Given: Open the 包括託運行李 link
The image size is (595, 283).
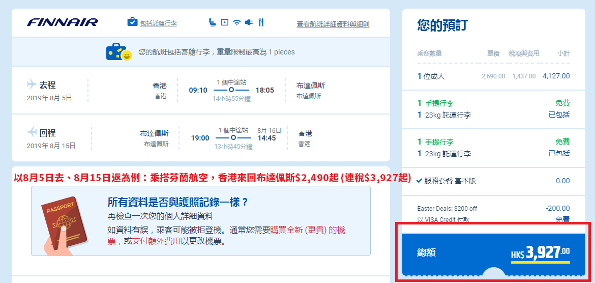Looking at the screenshot, I should [x=158, y=23].
